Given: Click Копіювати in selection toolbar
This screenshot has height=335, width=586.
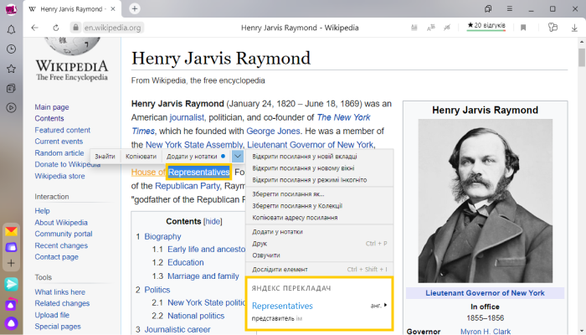Looking at the screenshot, I should pyautogui.click(x=141, y=157).
